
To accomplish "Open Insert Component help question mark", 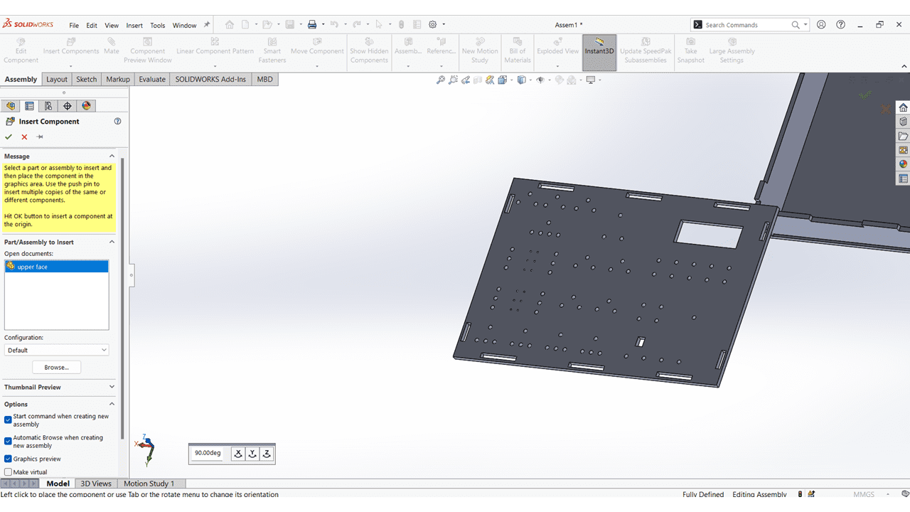I will 117,121.
